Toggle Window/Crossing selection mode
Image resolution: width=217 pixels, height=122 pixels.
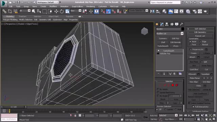pos(50,11)
